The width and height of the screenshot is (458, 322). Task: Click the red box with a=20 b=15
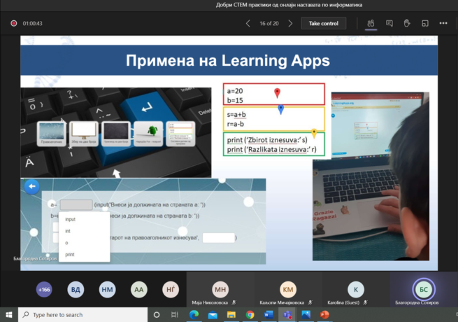[x=274, y=94]
